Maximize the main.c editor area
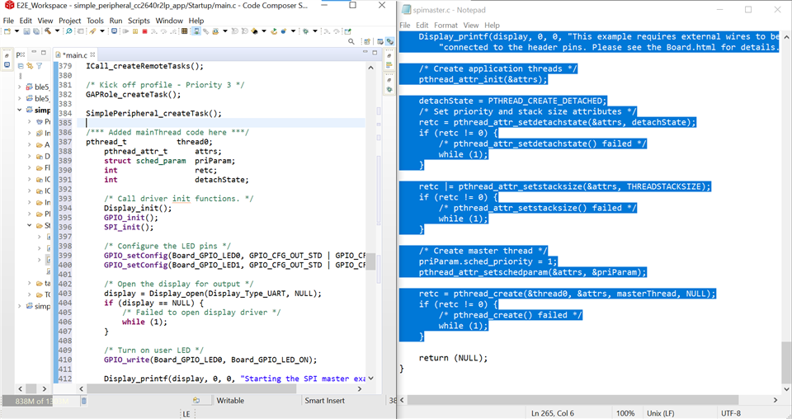 pyautogui.click(x=375, y=52)
